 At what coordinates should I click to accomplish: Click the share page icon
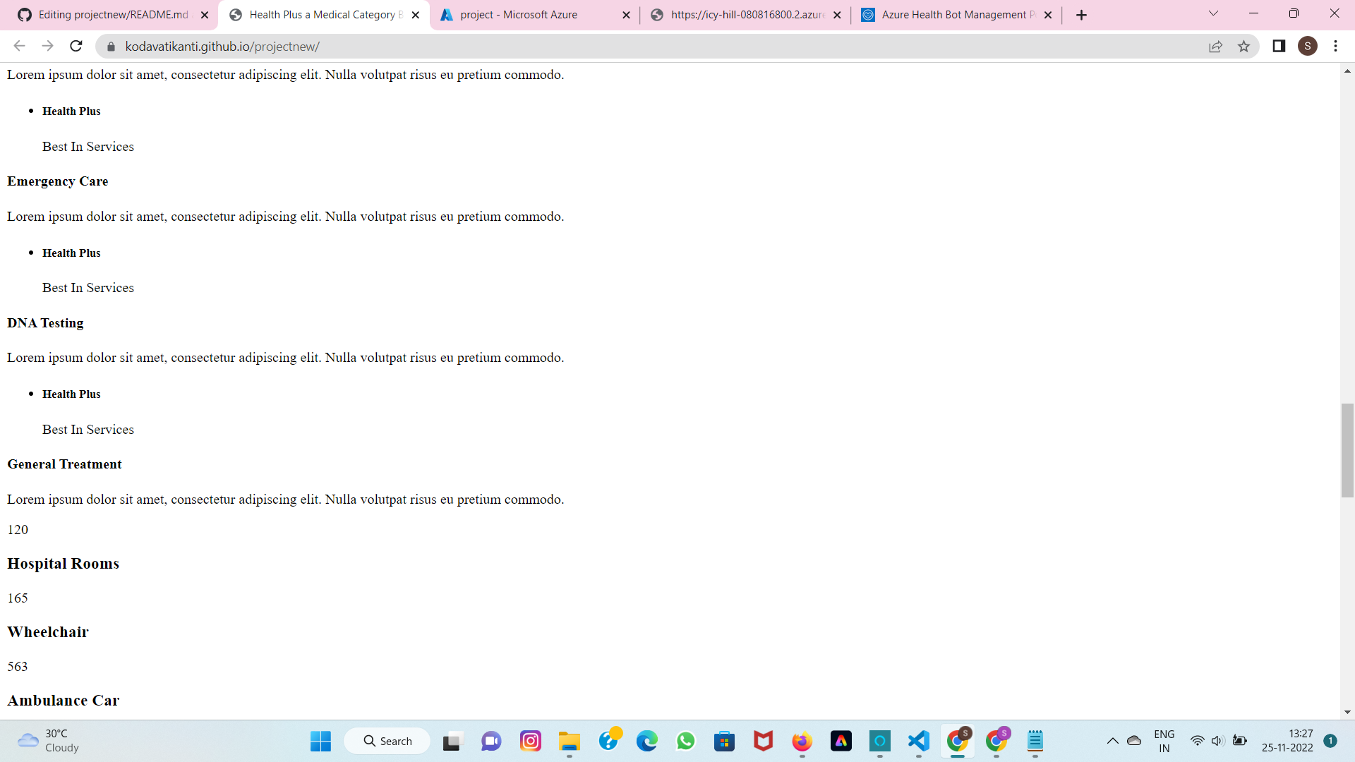(1215, 46)
